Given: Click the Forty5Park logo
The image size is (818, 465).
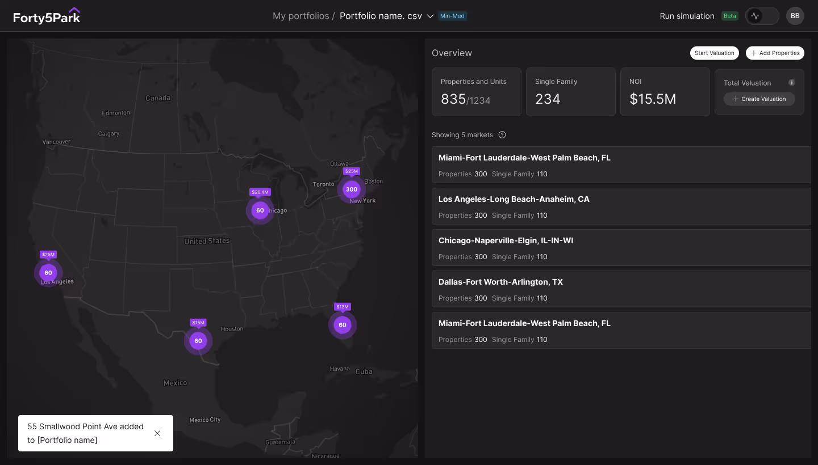Looking at the screenshot, I should [47, 15].
